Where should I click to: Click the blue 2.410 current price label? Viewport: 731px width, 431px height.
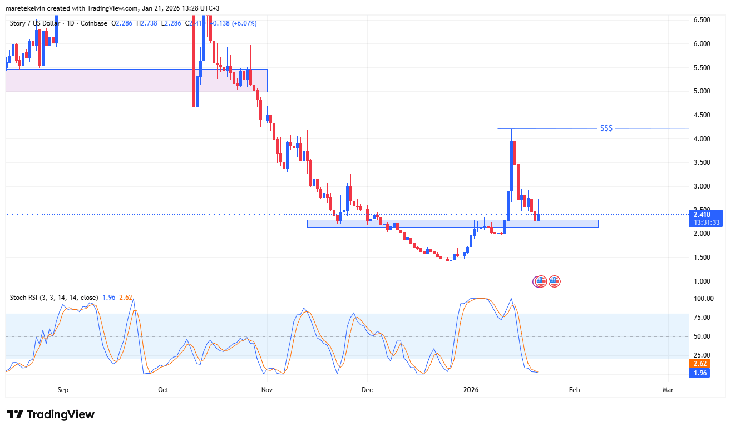[x=707, y=214]
